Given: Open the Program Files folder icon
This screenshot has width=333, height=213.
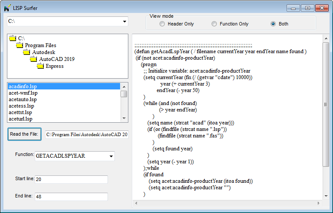Looking at the screenshot, I should click(x=20, y=45).
